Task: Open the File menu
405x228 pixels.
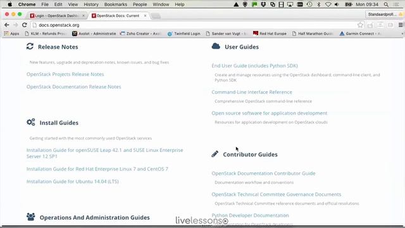Action: [x=45, y=4]
